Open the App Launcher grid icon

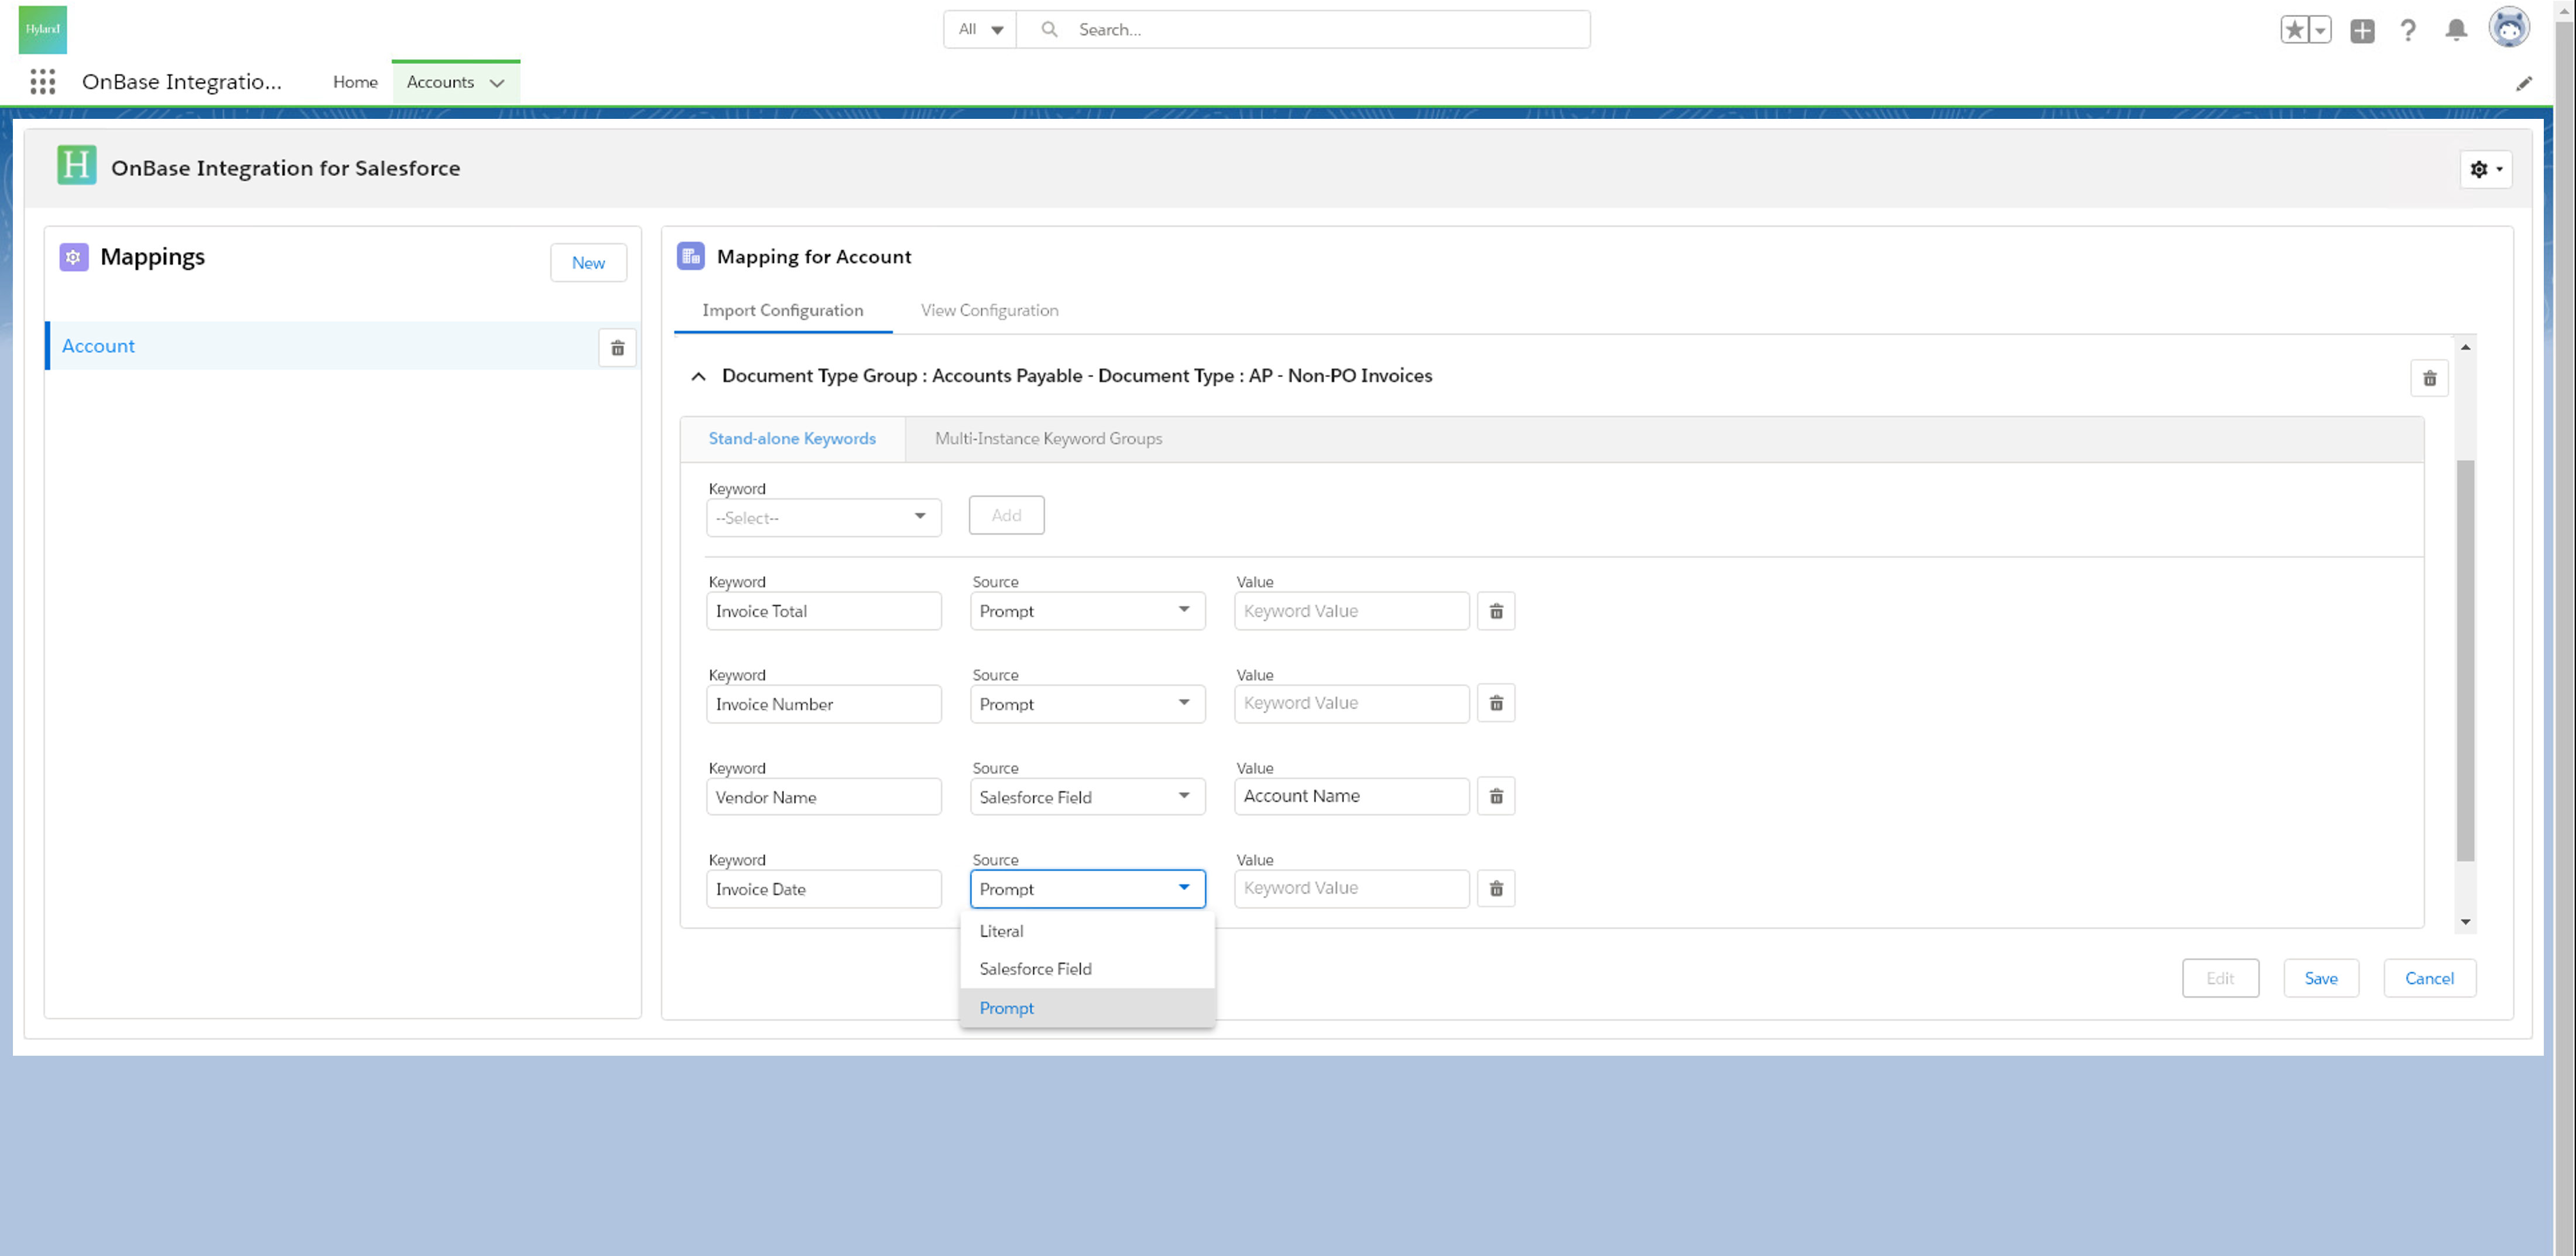coord(42,82)
